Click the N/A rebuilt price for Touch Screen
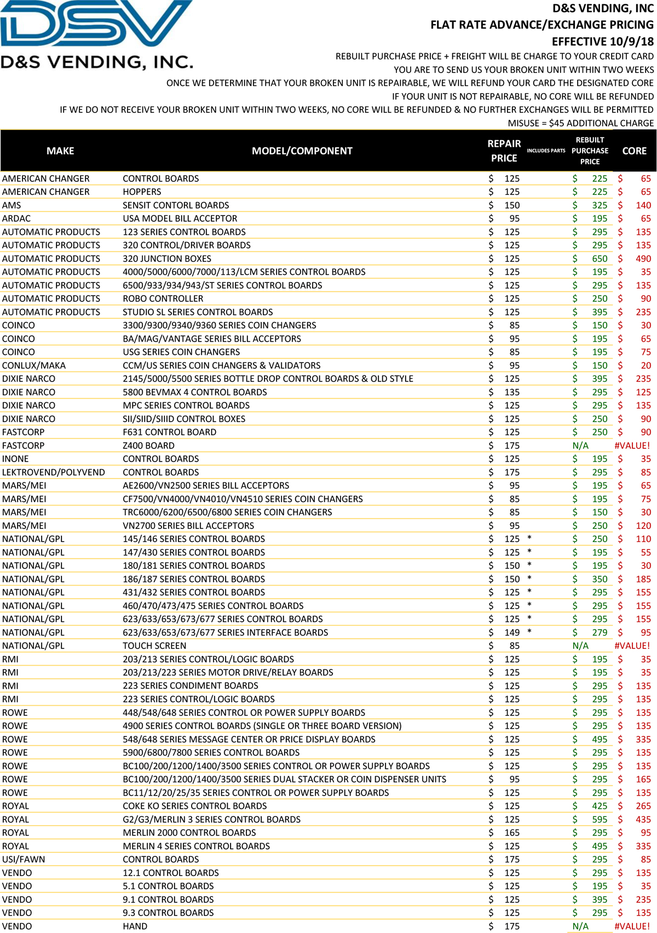This screenshot has height=933, width=657. (x=580, y=646)
